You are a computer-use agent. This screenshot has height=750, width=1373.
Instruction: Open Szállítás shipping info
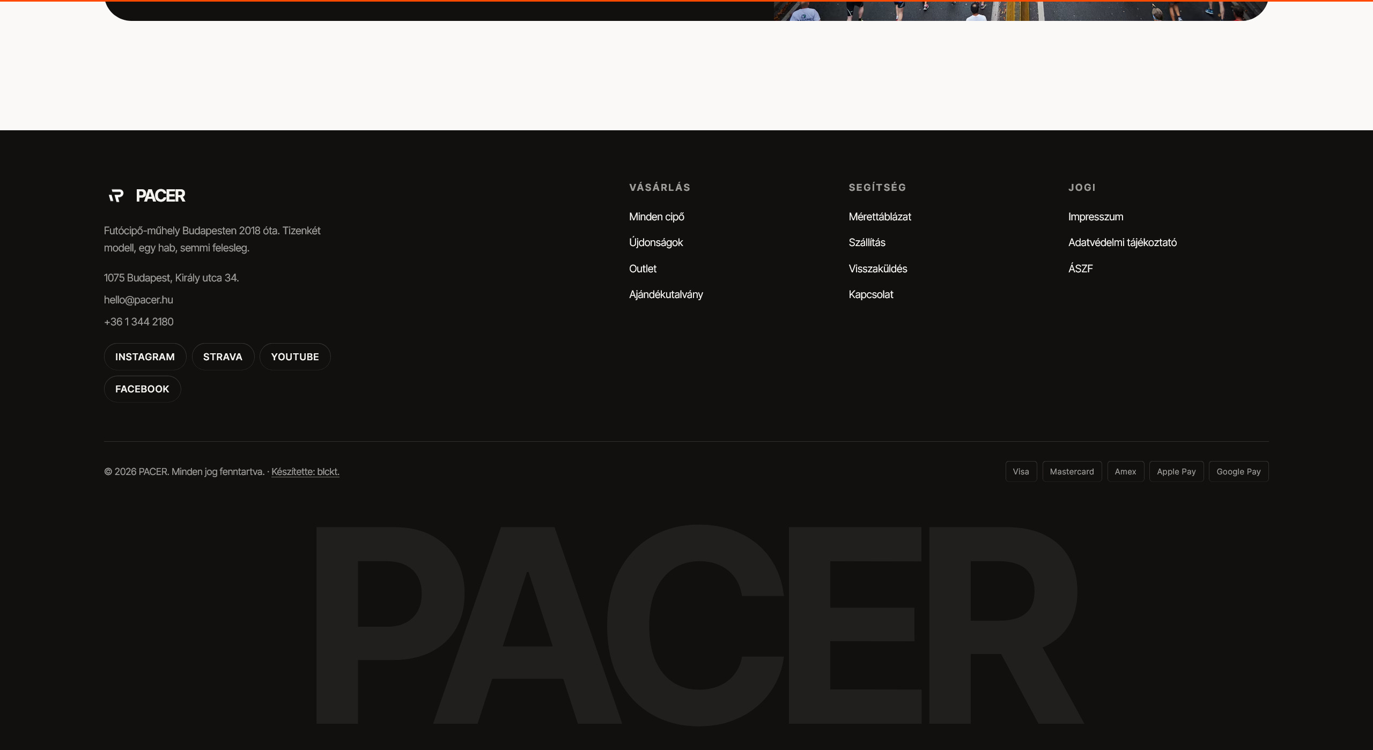(x=867, y=242)
